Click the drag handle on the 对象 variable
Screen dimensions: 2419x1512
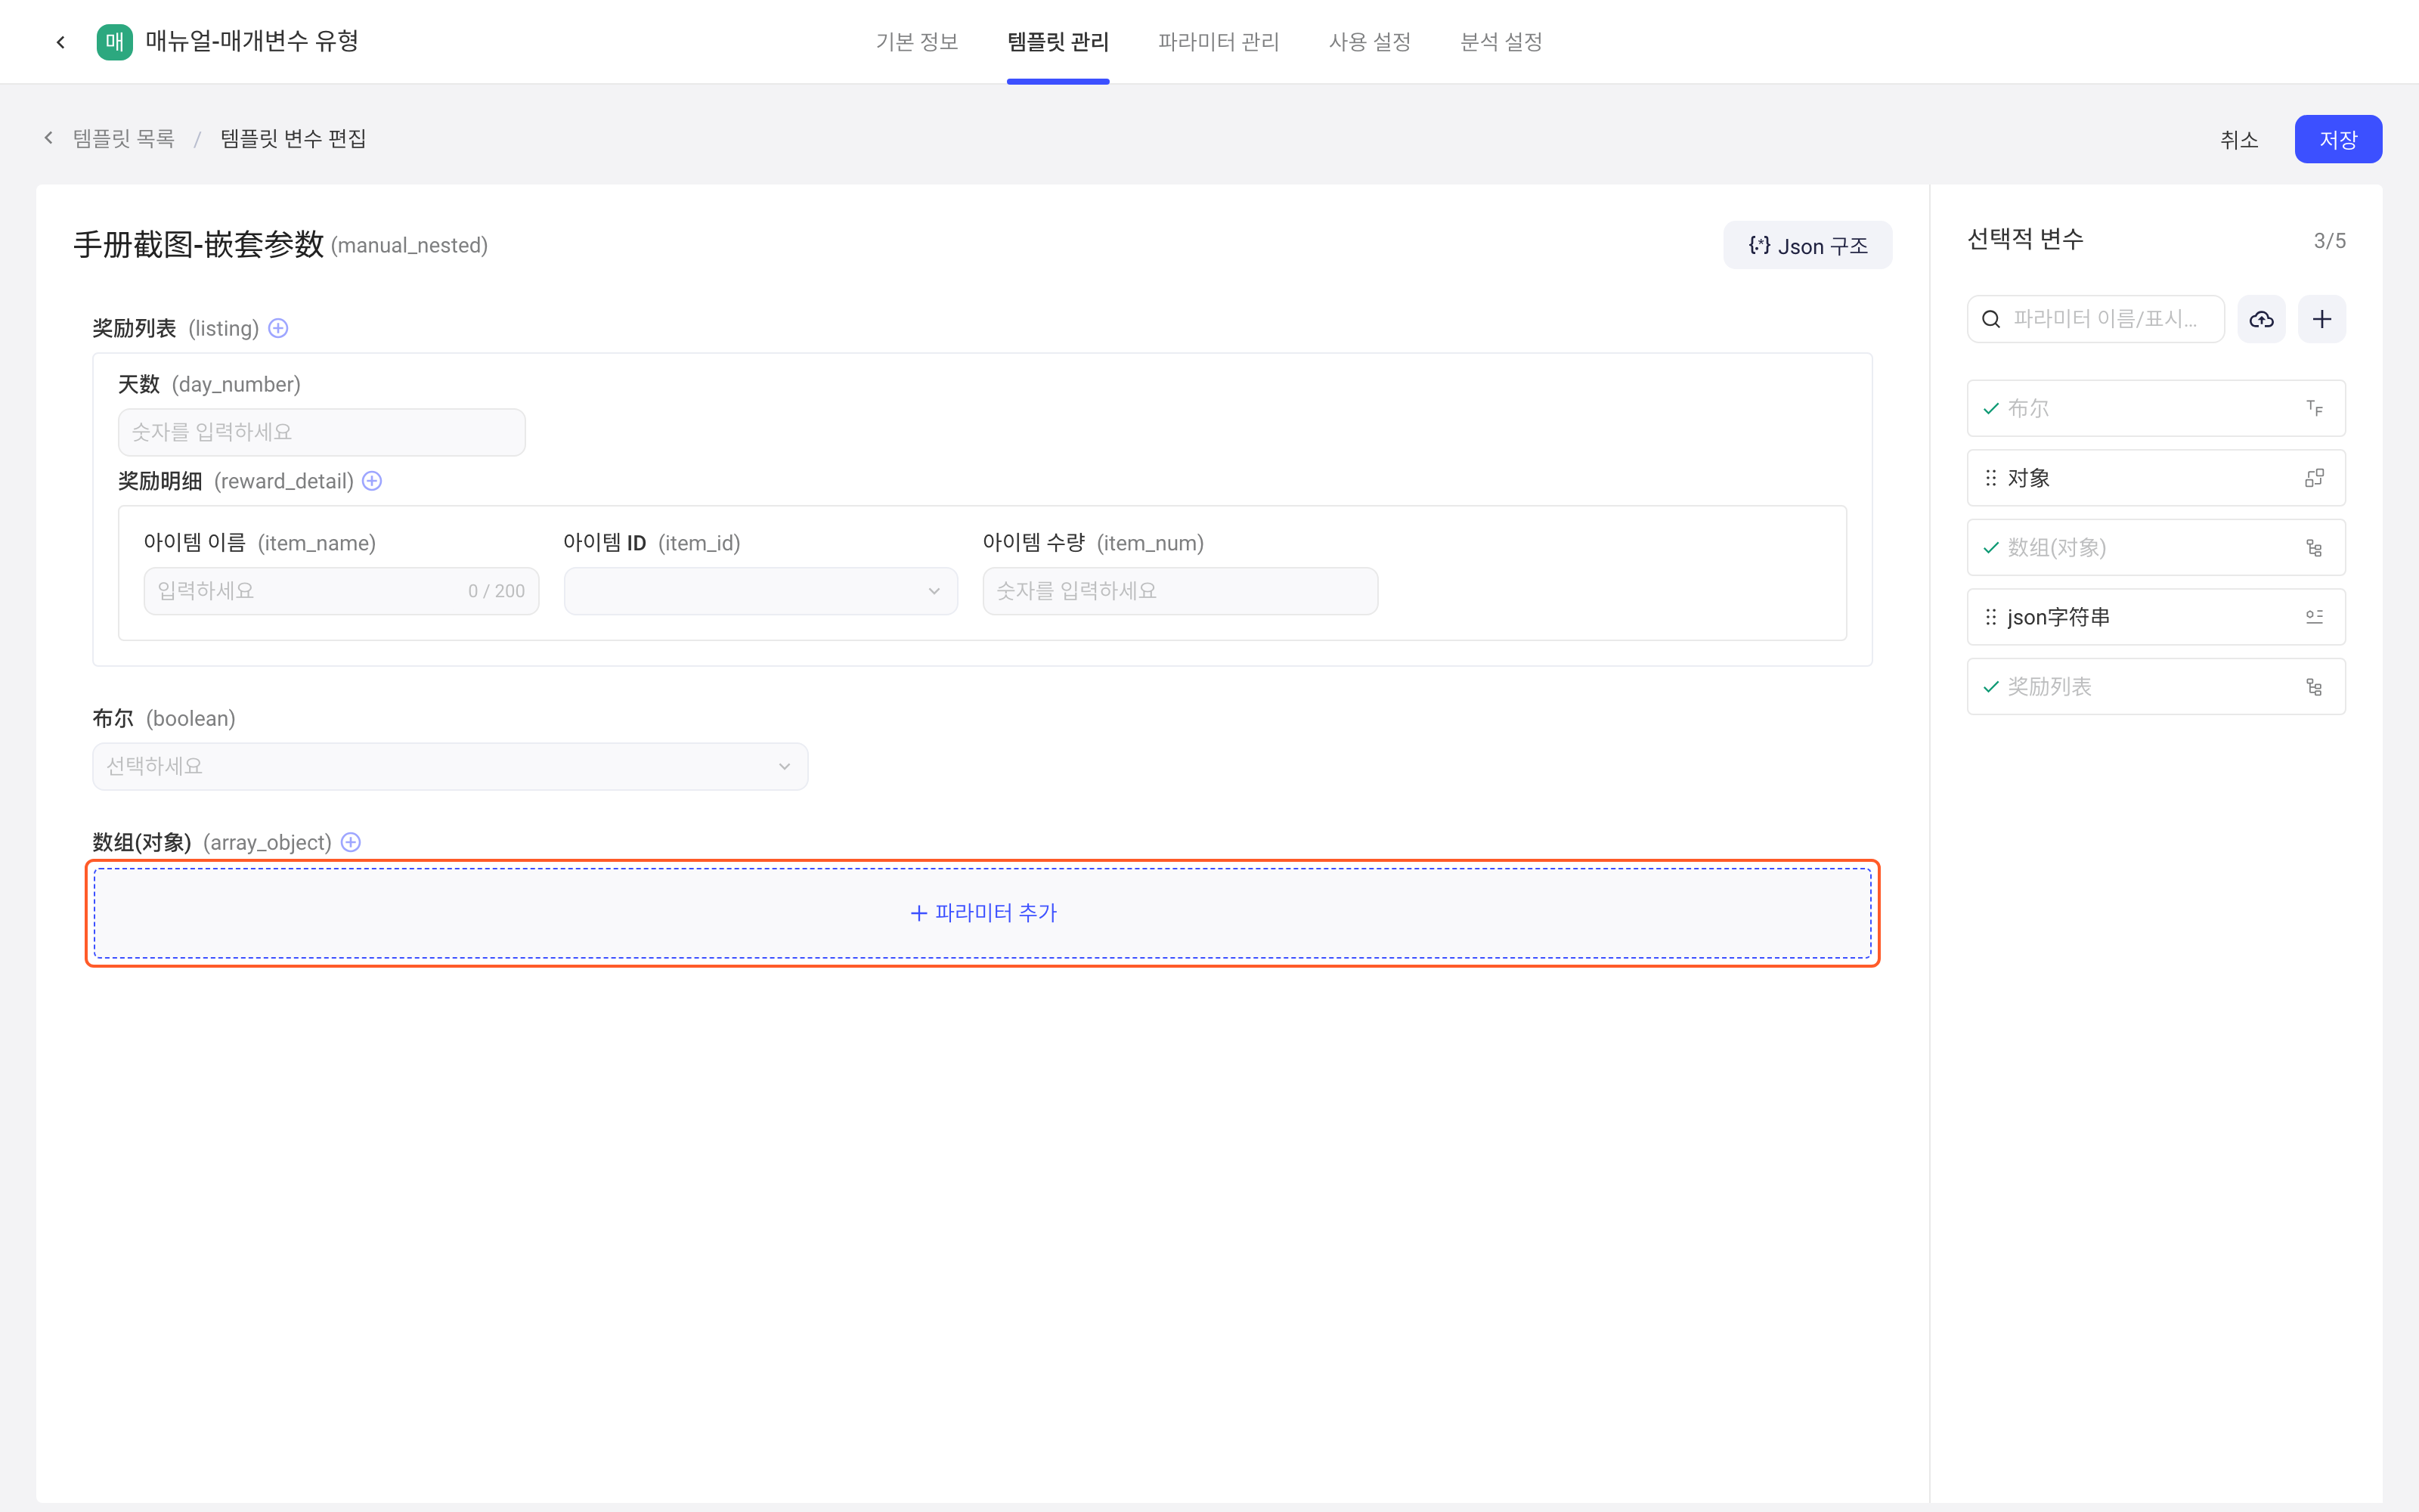[1991, 478]
